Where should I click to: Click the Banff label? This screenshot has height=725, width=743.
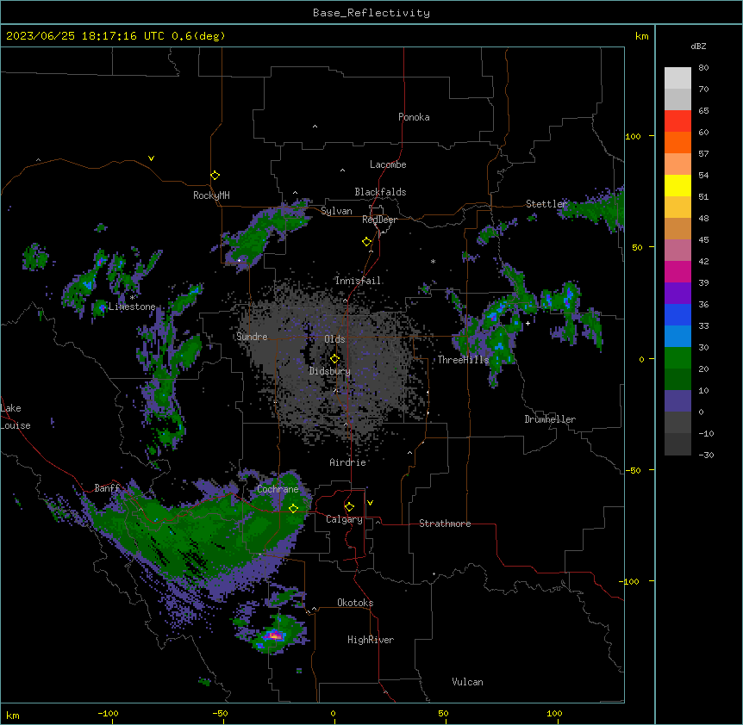point(107,488)
